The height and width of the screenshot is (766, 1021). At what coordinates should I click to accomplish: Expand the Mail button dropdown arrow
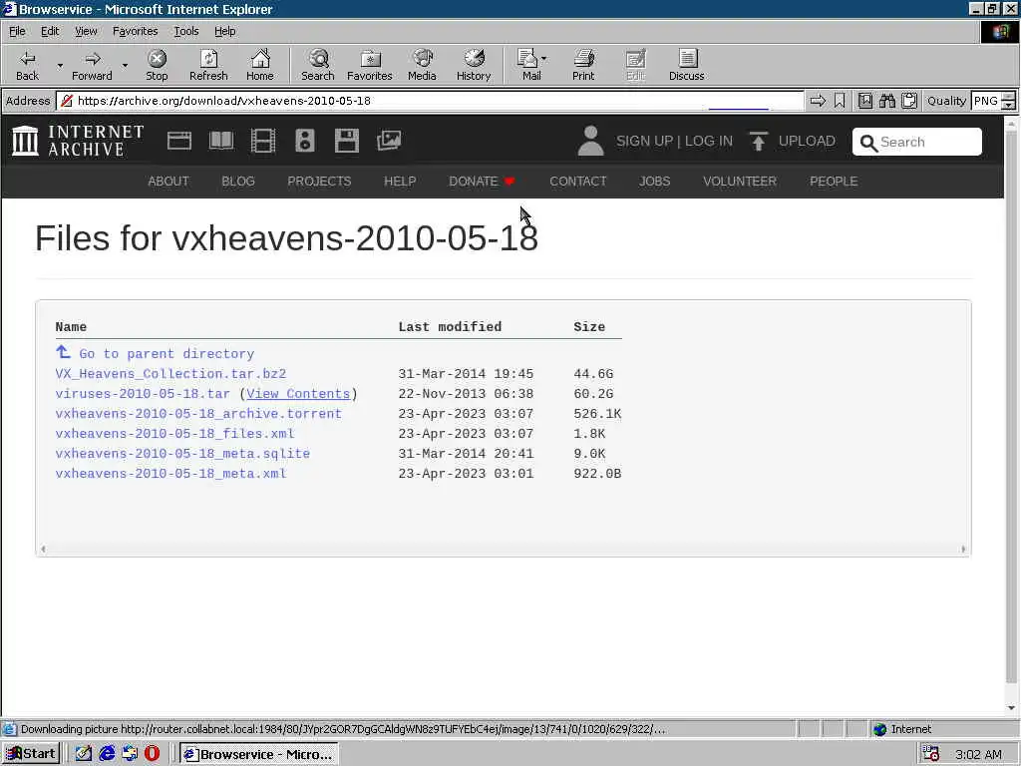(x=543, y=59)
